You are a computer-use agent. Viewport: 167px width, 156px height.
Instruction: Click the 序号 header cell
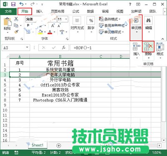coord(20,63)
